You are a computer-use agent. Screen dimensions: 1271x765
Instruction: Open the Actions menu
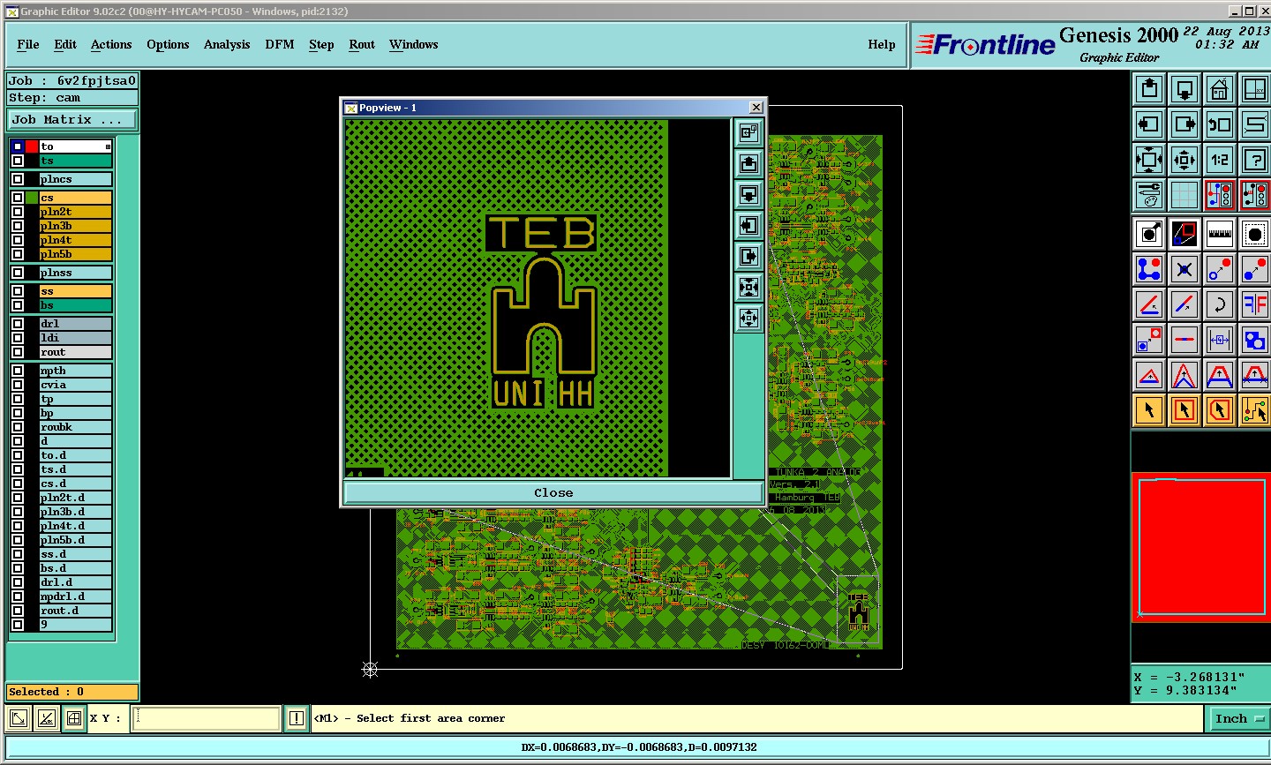click(x=111, y=44)
